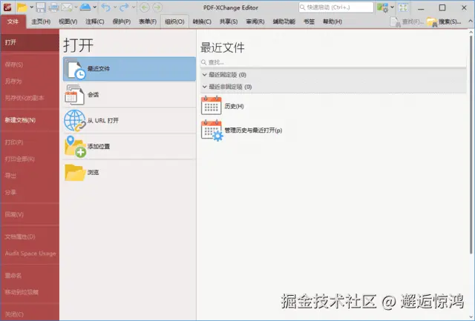Switch to the 组织(O) ribbon tab
Viewport: 475px width, 321px height.
click(174, 21)
